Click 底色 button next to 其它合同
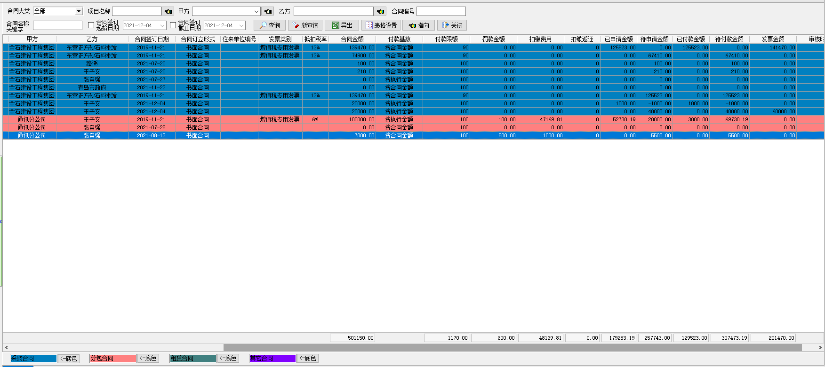This screenshot has height=367, width=825. tap(308, 359)
